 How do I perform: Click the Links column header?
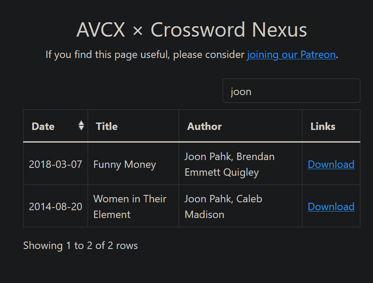point(322,126)
